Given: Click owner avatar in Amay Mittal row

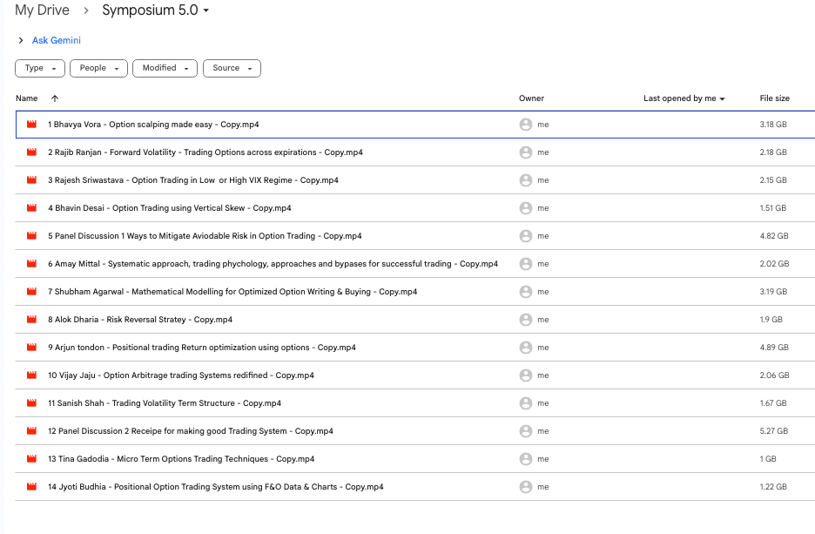Looking at the screenshot, I should click(526, 264).
